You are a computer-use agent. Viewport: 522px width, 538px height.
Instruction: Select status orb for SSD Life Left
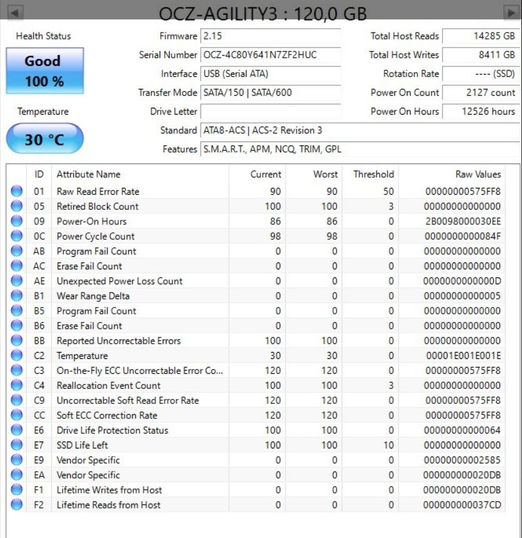(17, 445)
